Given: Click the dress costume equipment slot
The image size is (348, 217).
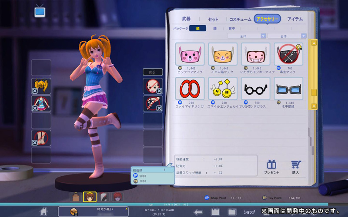Looking at the screenshot, I should [x=41, y=103].
